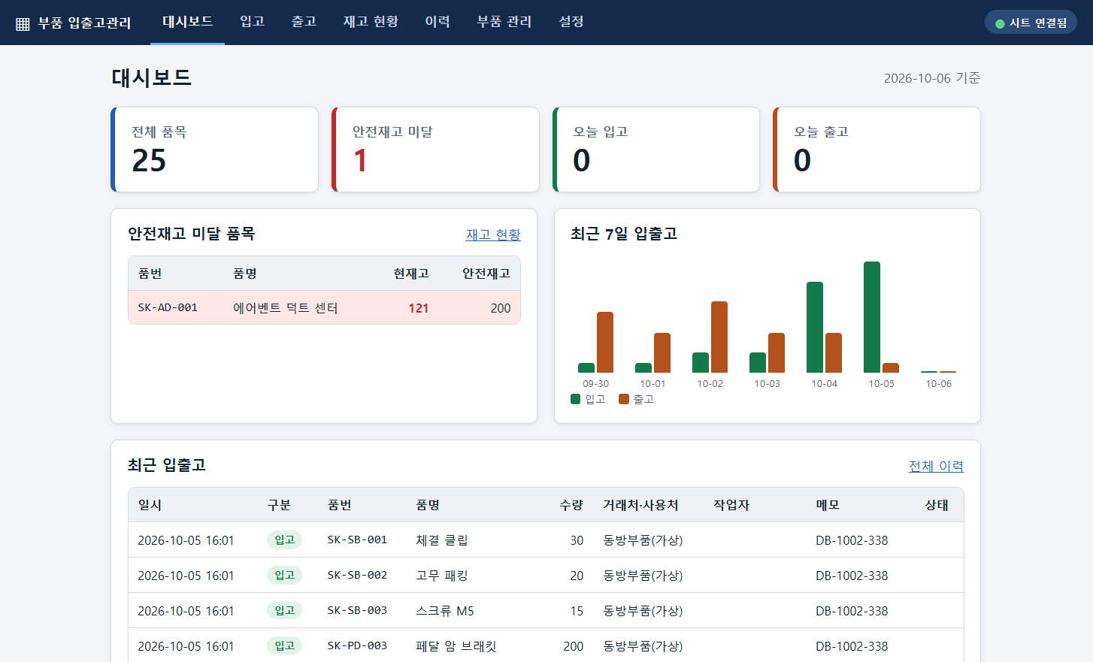Image resolution: width=1093 pixels, height=662 pixels.
Task: Click the red 121 current stock value
Action: coord(419,308)
